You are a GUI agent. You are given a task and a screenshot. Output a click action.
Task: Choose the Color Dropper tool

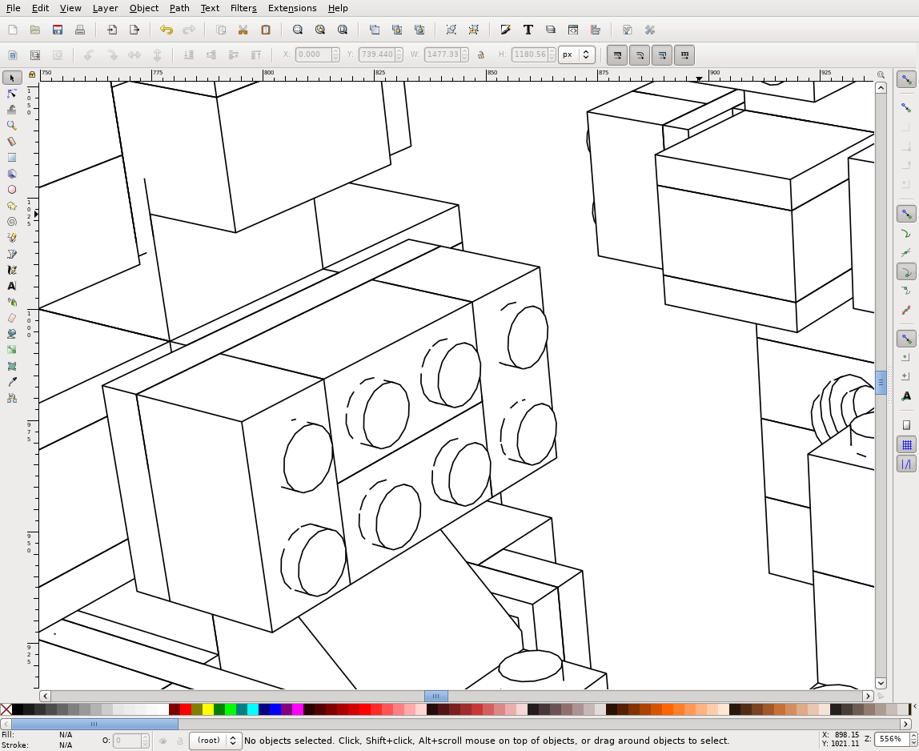pos(12,382)
